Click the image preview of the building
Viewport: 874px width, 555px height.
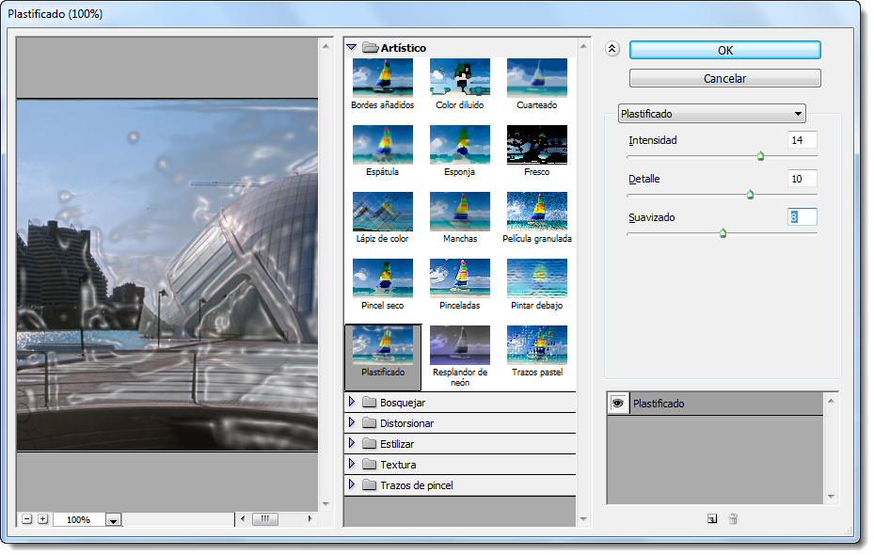tap(167, 275)
